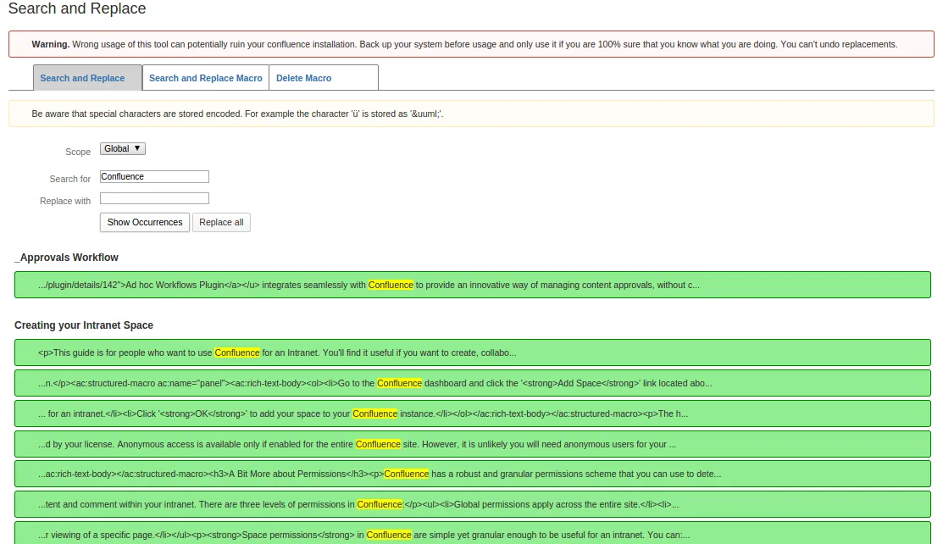Click the result 'A Bit More about Permissions'
Image resolution: width=943 pixels, height=544 pixels.
coord(473,474)
